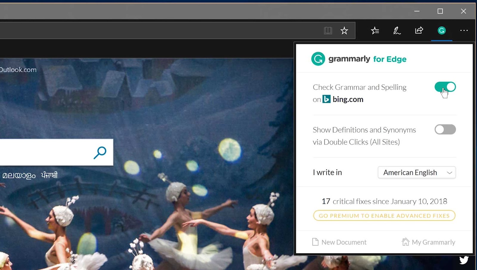477x270 pixels.
Task: Open the Hub favorites list icon
Action: click(x=375, y=30)
